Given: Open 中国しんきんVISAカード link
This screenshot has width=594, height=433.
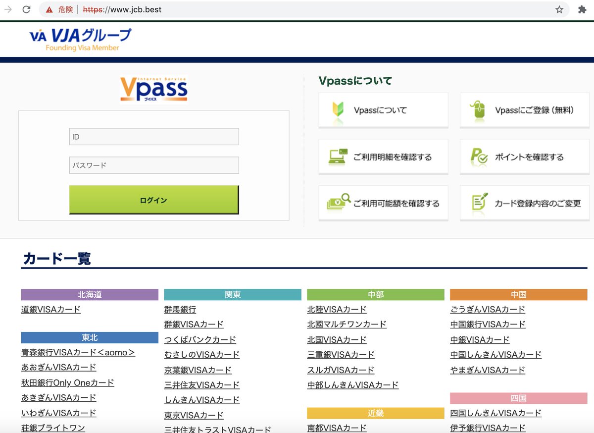Looking at the screenshot, I should pos(496,354).
